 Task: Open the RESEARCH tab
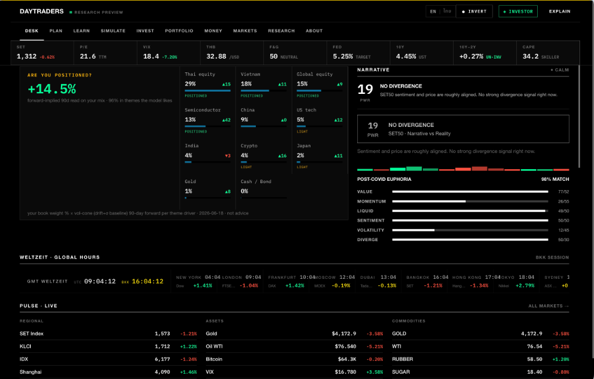(281, 31)
